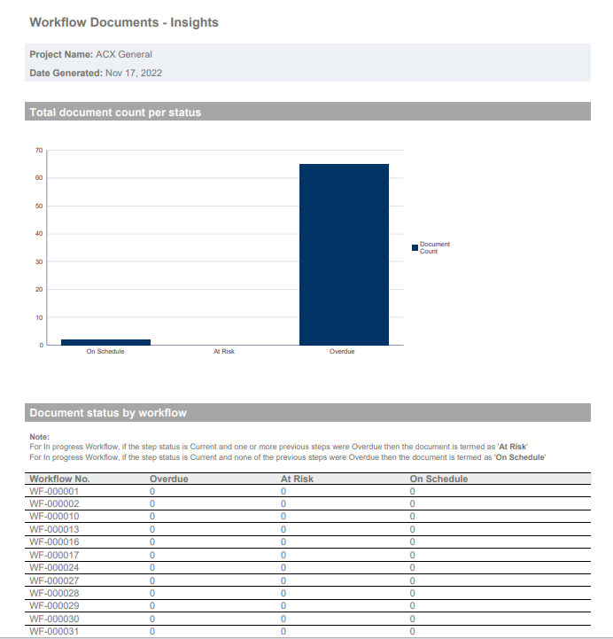Click the On Schedule bar in the chart
The image size is (613, 639).
pyautogui.click(x=105, y=342)
